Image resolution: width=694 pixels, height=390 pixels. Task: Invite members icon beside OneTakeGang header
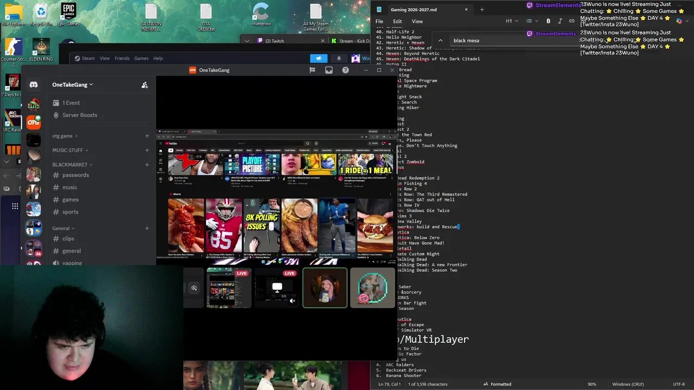coord(145,85)
